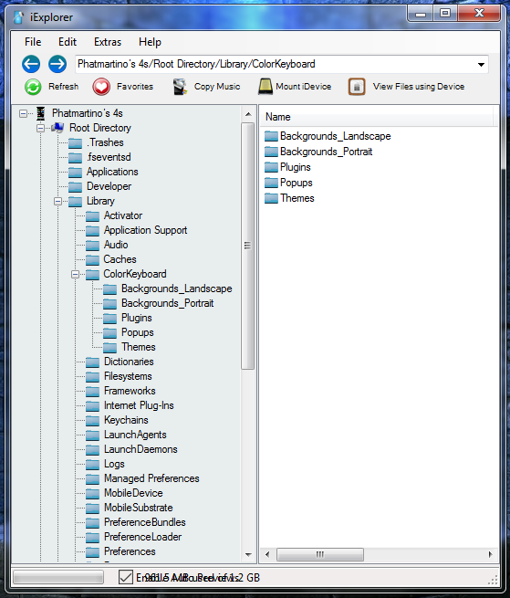Click Popups folder icon in right pane

click(271, 183)
